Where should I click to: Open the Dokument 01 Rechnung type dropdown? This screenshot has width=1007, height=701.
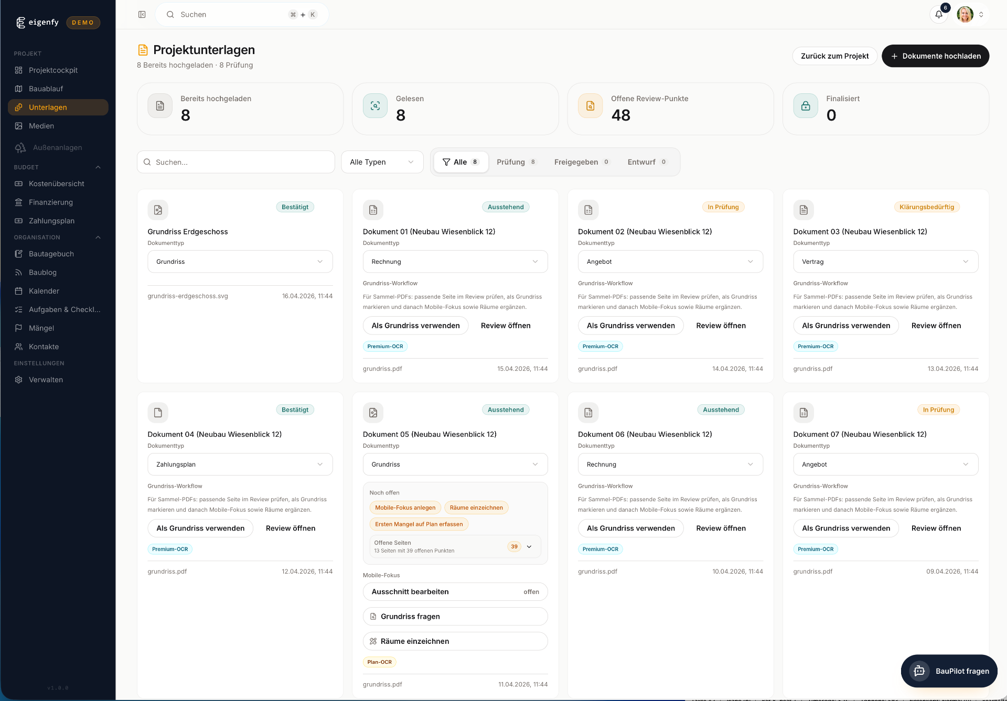pyautogui.click(x=455, y=262)
